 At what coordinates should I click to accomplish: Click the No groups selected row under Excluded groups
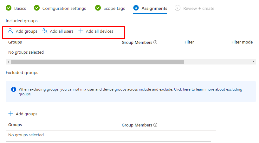point(26,135)
